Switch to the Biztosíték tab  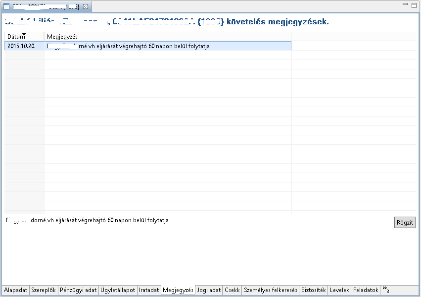click(314, 290)
